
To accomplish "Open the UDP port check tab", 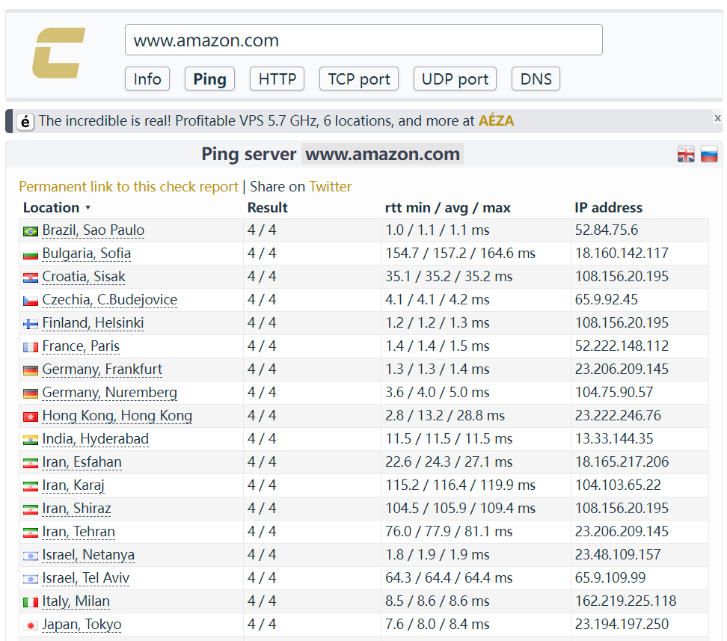I will pyautogui.click(x=455, y=79).
